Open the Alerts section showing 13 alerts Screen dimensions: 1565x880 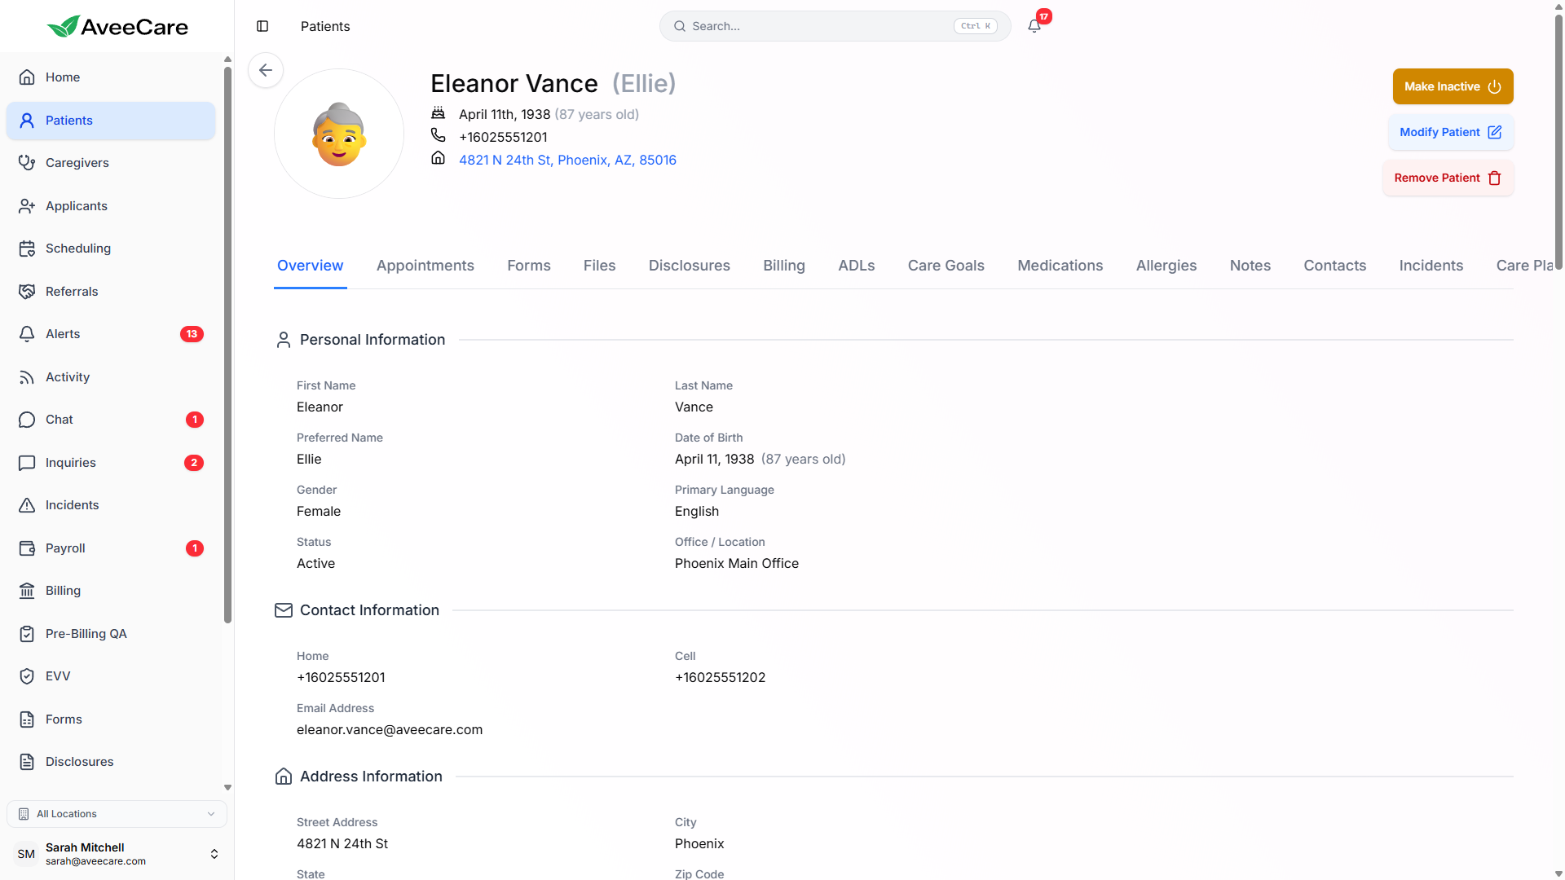[x=63, y=333]
